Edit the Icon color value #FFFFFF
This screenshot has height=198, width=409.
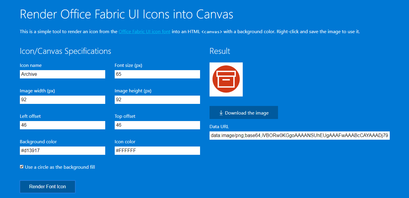157,150
